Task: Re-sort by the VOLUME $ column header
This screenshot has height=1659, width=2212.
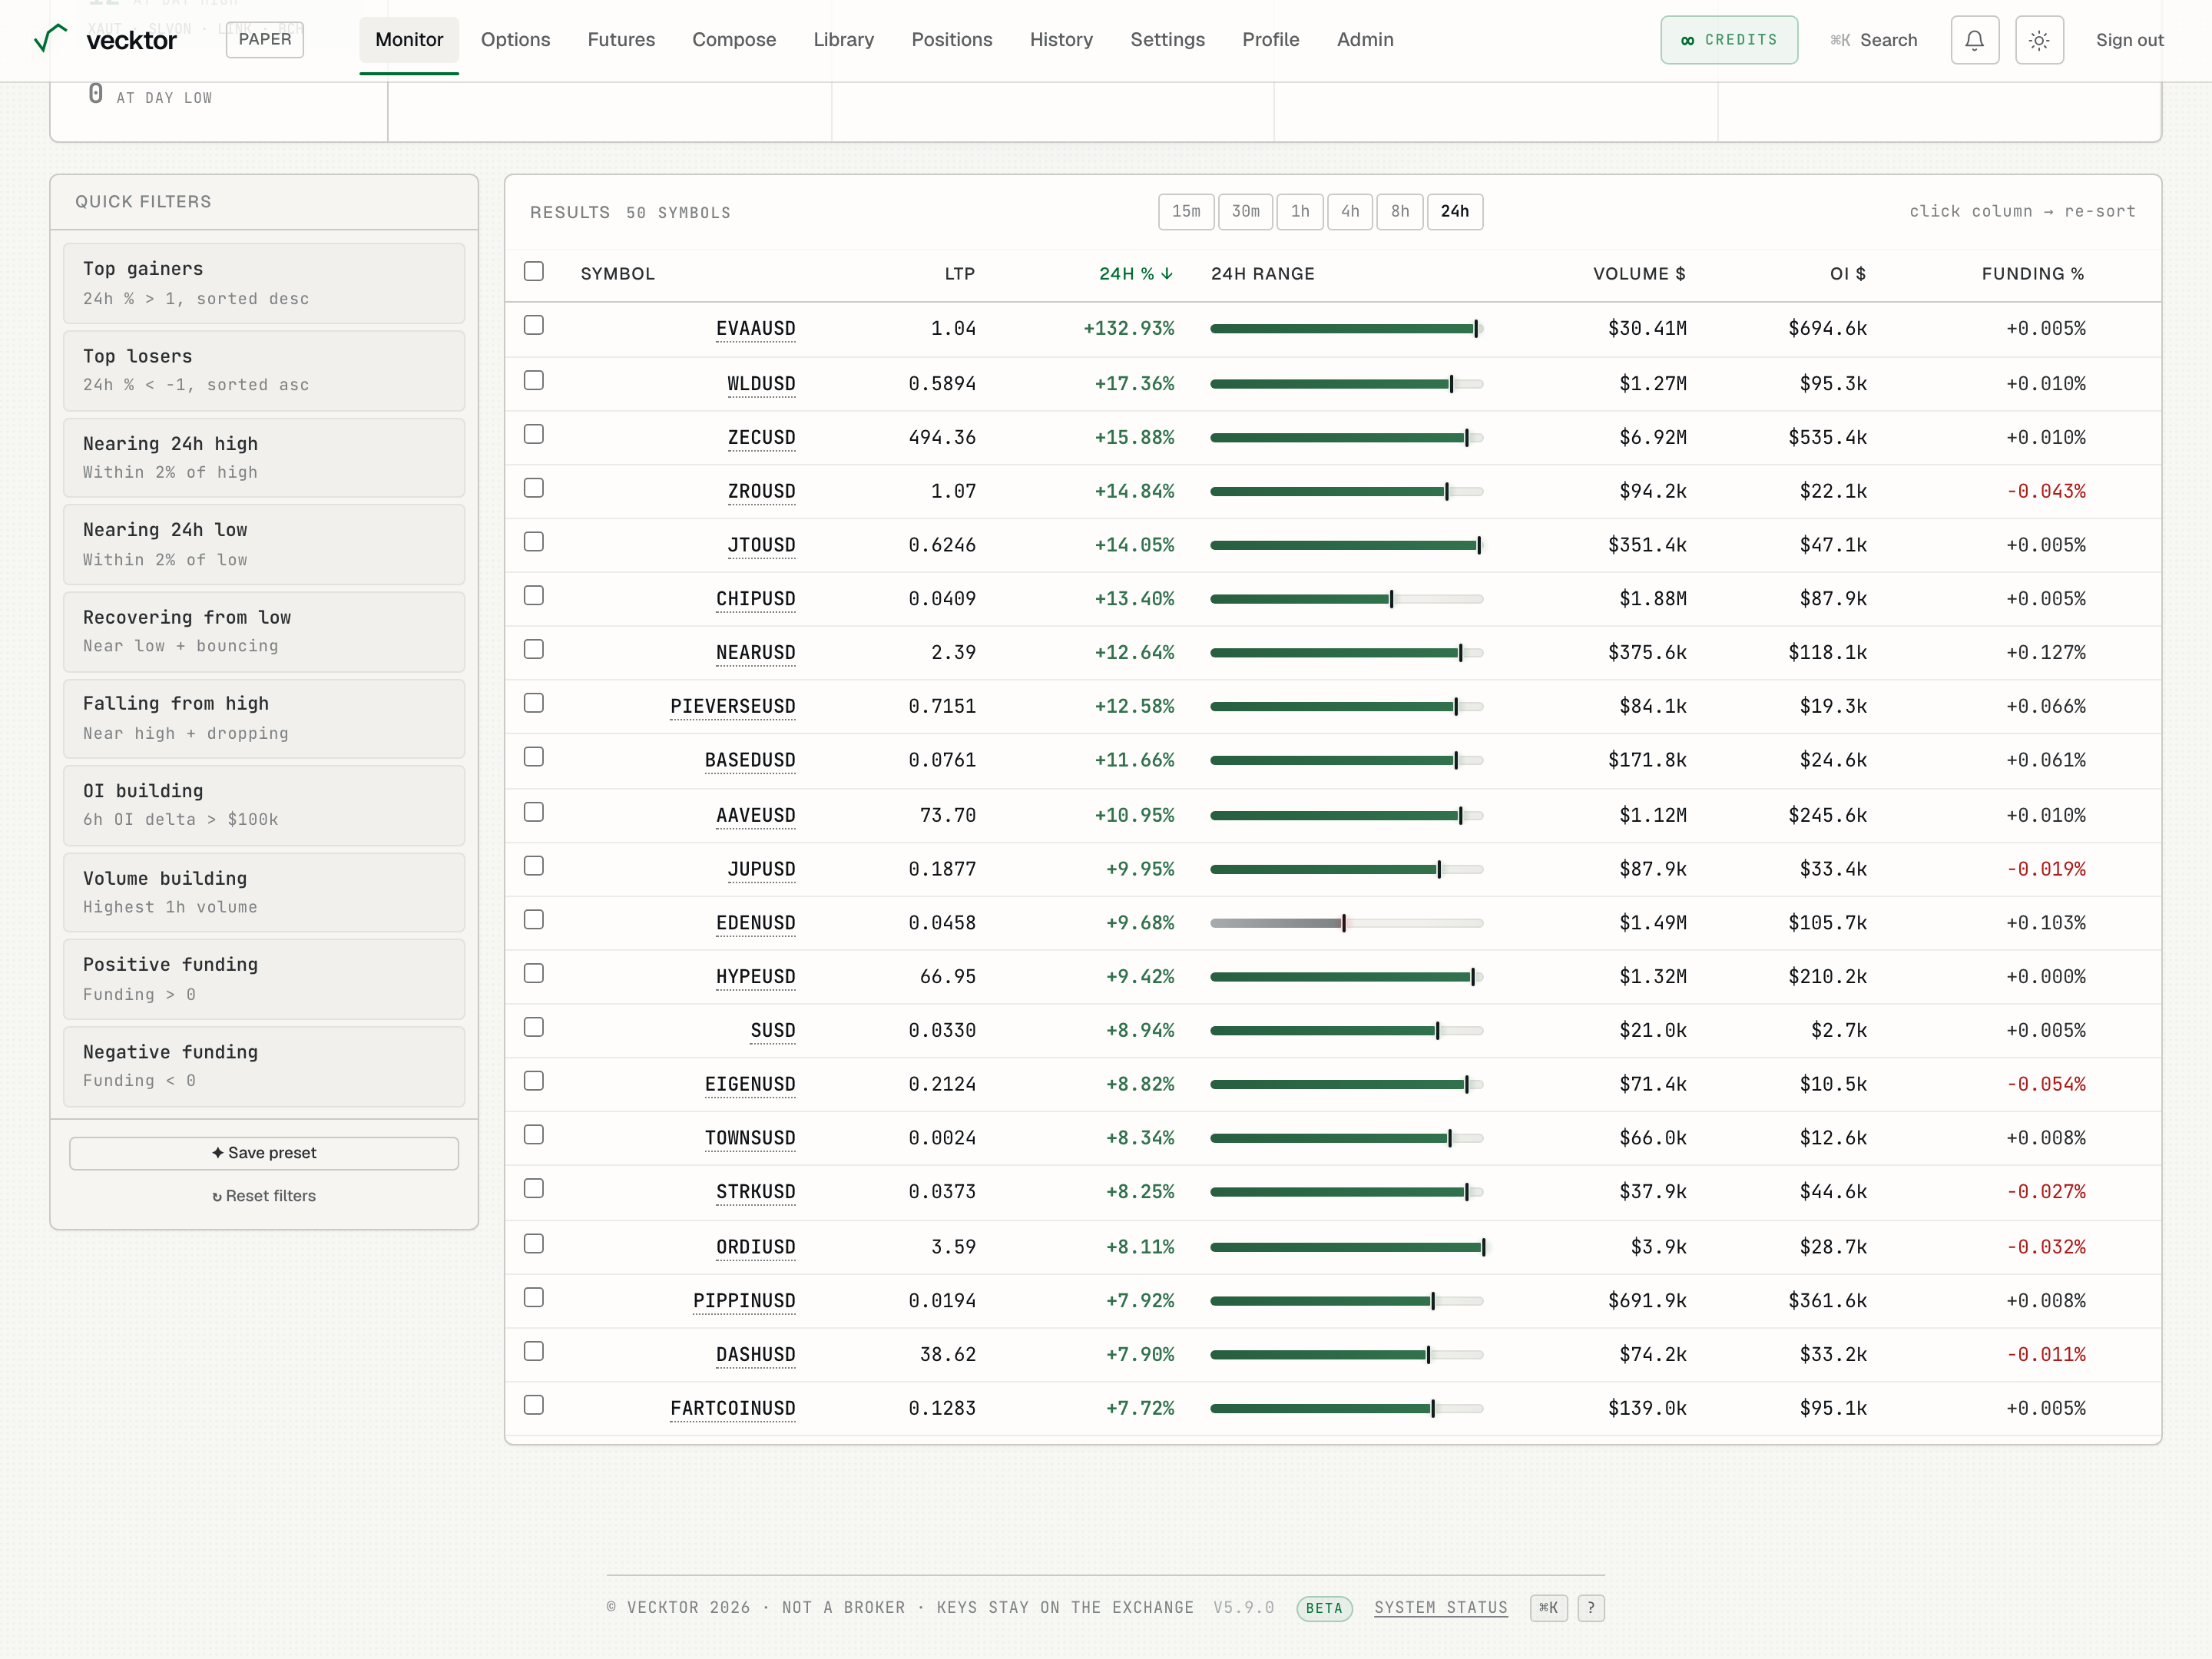Action: (x=1639, y=273)
